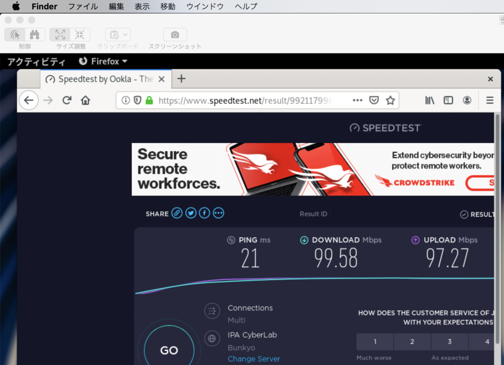Click the Connections Multi icon
This screenshot has width=504, height=365.
pos(212,312)
